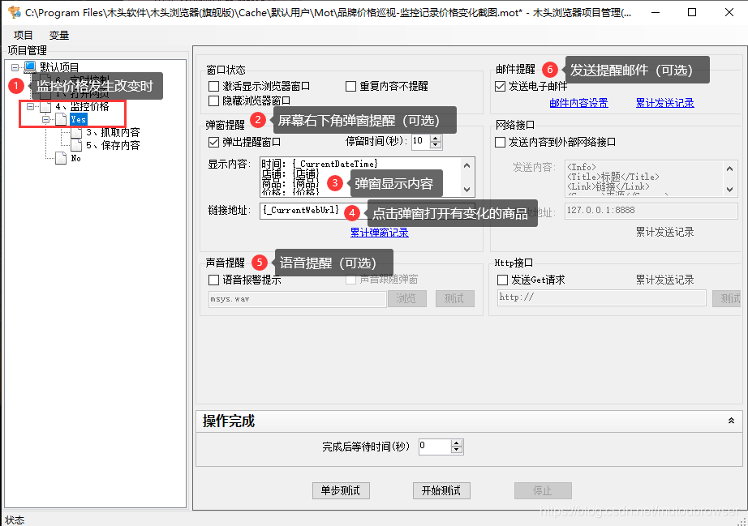Increase 停留时间 with up arrow
Screen dimensions: 748x526
[x=436, y=138]
